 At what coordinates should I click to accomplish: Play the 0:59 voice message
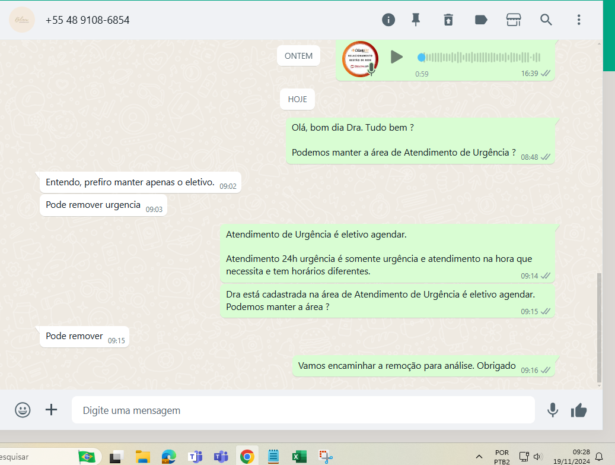coord(397,57)
